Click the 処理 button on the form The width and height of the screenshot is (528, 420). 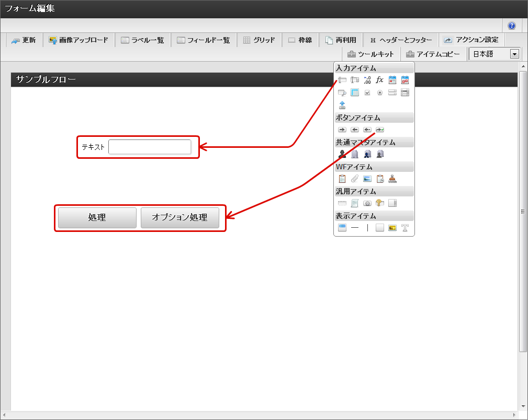click(97, 218)
